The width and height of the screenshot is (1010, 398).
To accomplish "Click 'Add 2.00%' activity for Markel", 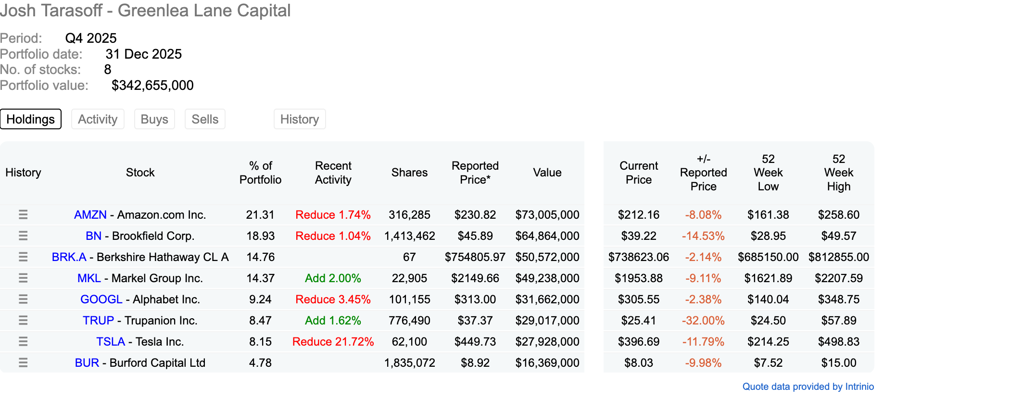I will coord(333,278).
